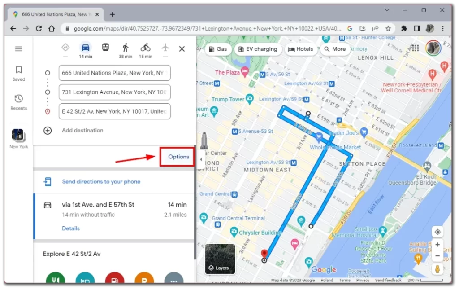
Task: Select best travel mode icon
Action: (x=65, y=47)
